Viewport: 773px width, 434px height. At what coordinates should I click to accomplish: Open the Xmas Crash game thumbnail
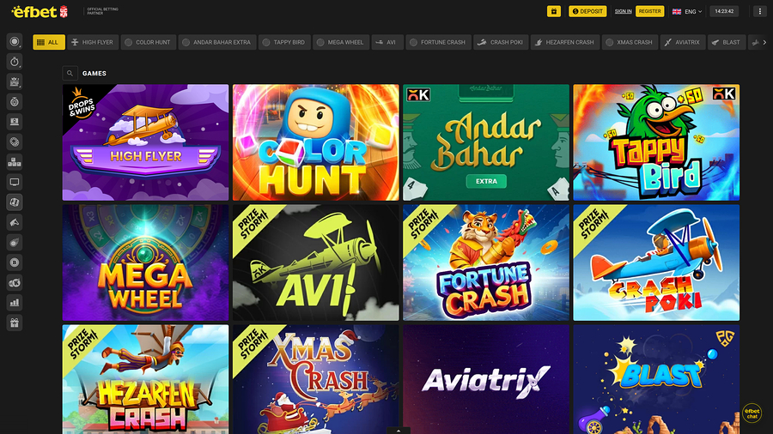[x=316, y=379]
